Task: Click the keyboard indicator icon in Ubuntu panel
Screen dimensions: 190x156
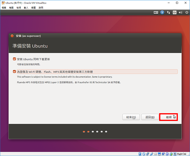Action: pyautogui.click(x=156, y=12)
